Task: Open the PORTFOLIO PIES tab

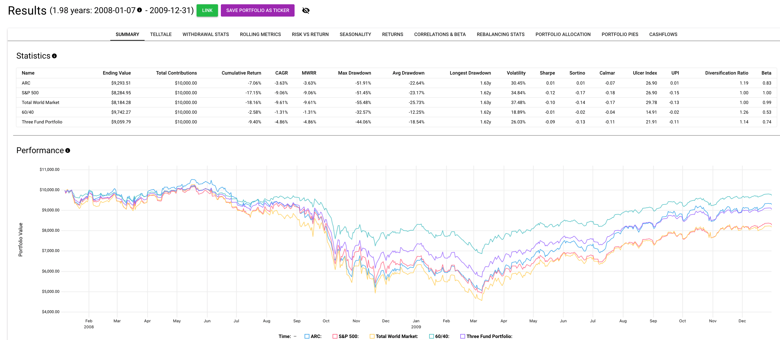Action: [619, 34]
